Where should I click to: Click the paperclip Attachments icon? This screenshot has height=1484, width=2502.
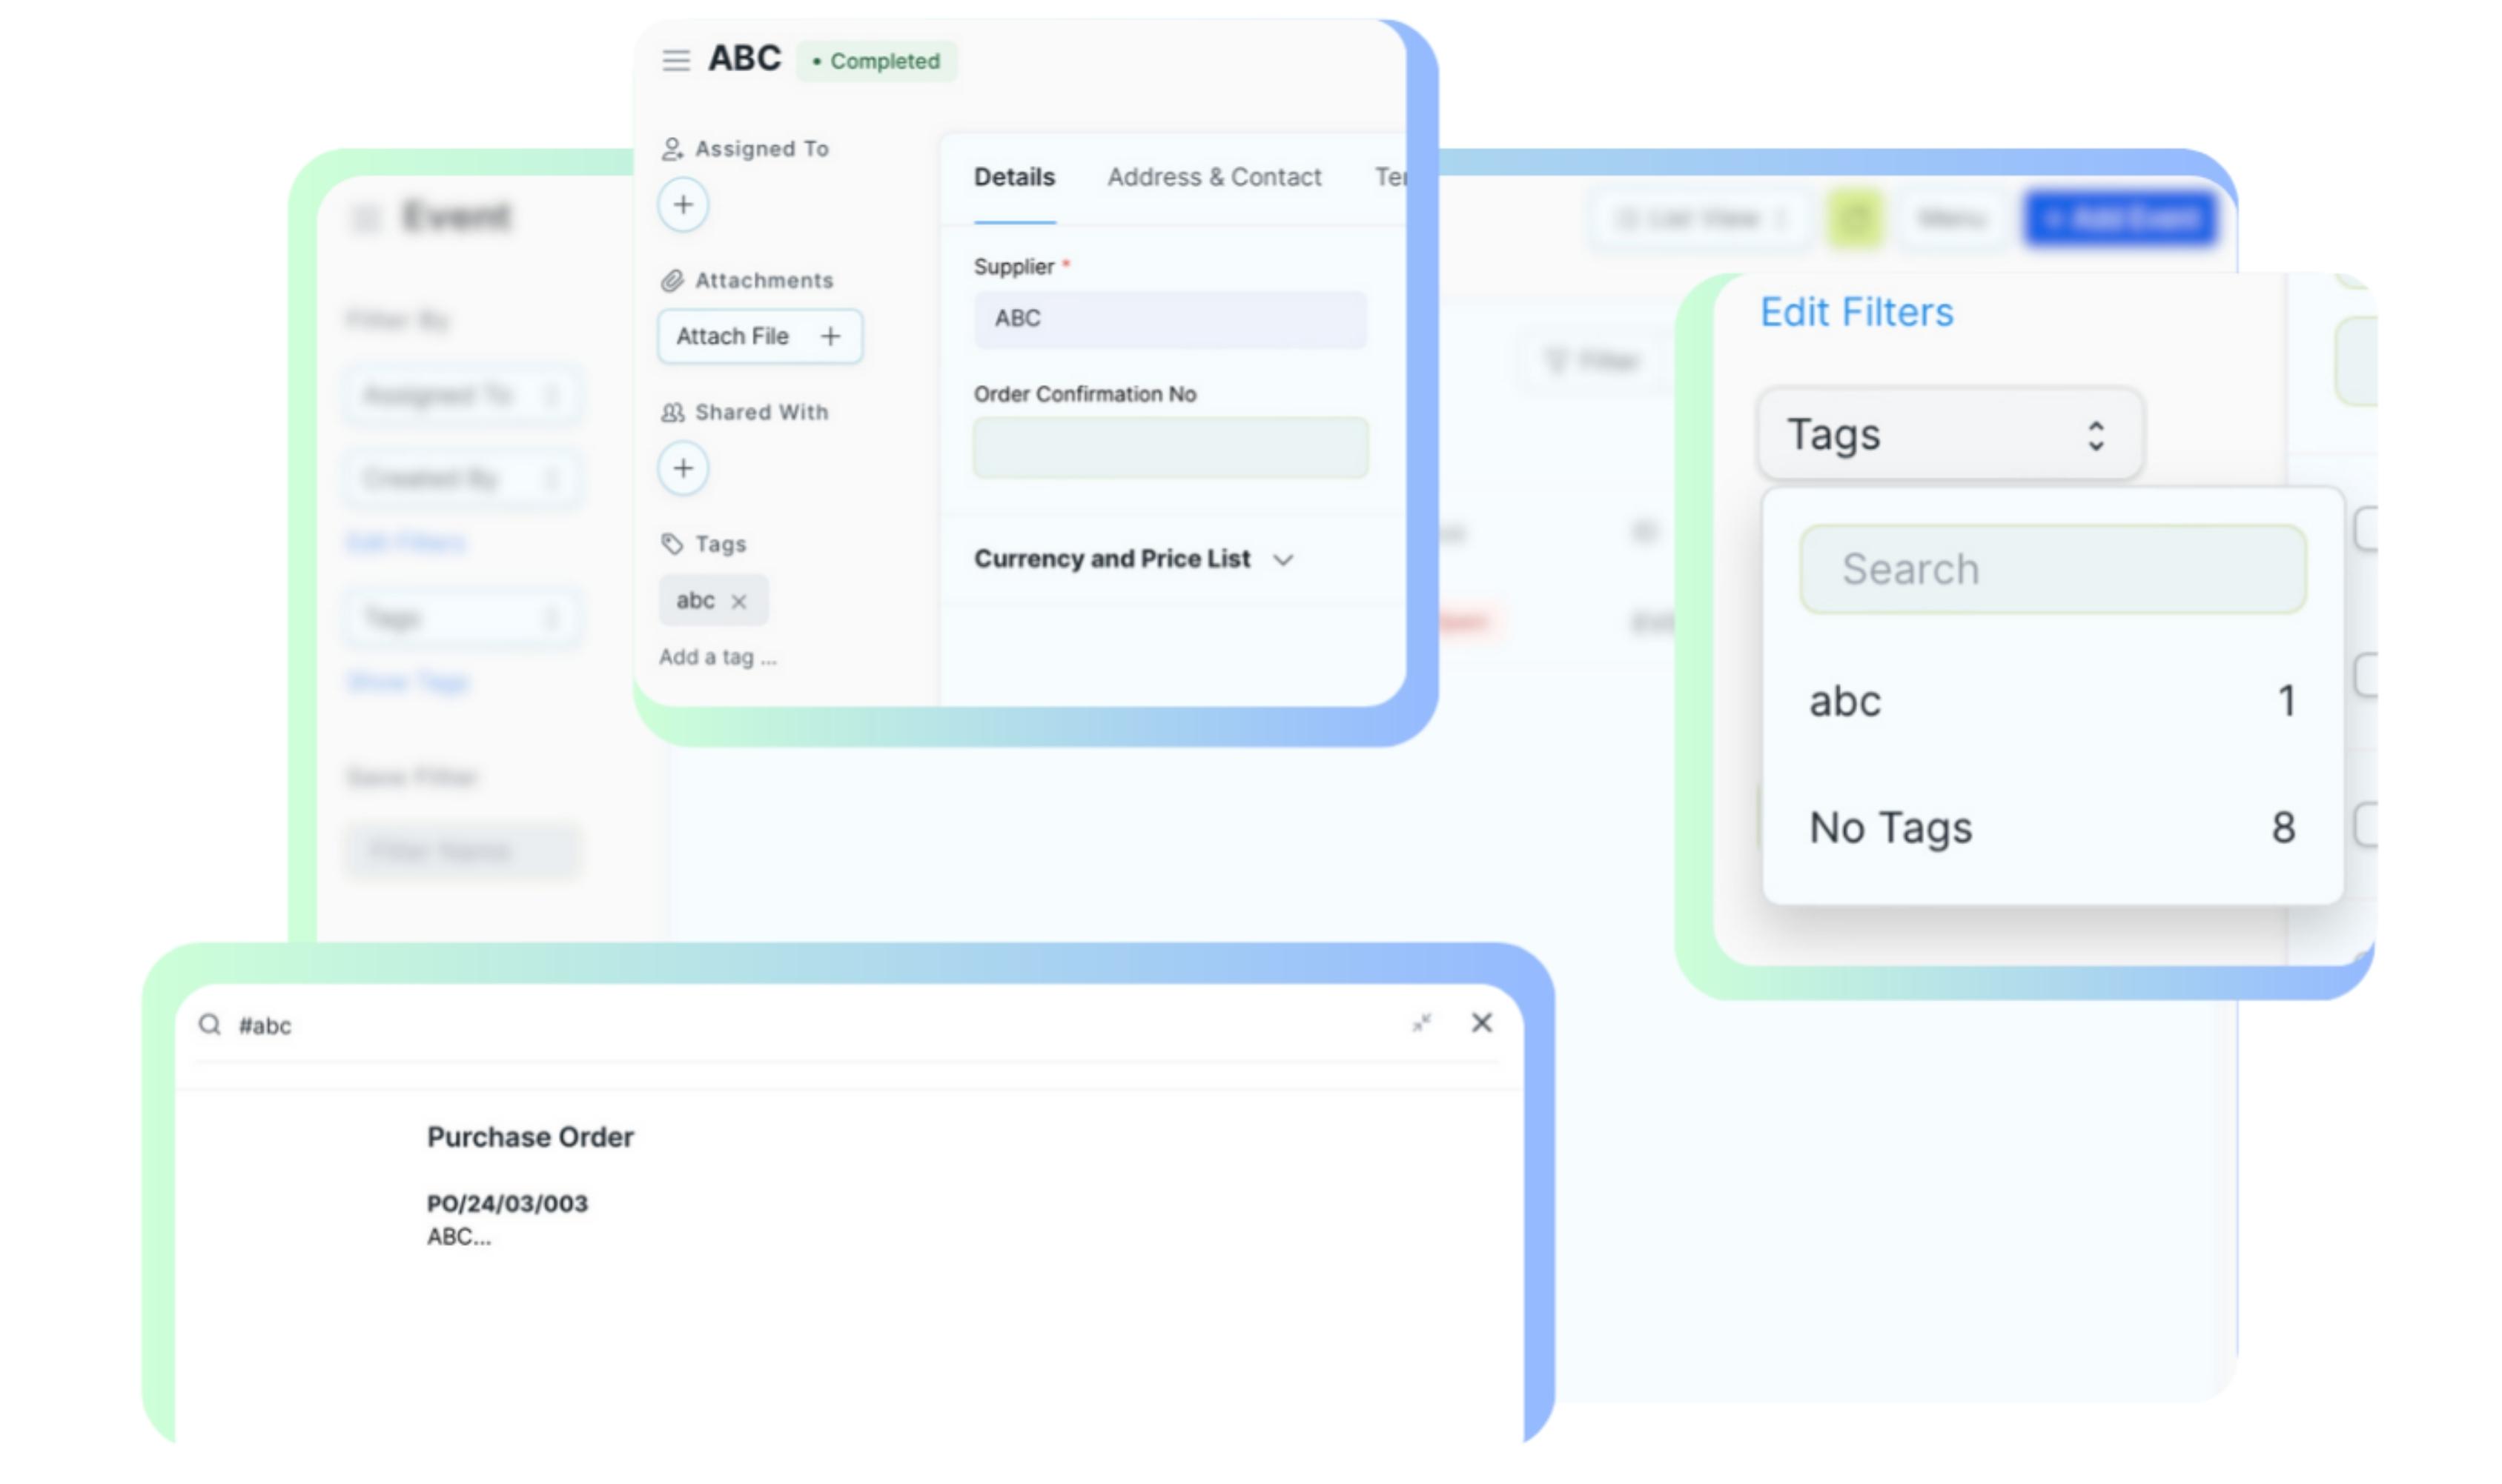click(x=671, y=281)
